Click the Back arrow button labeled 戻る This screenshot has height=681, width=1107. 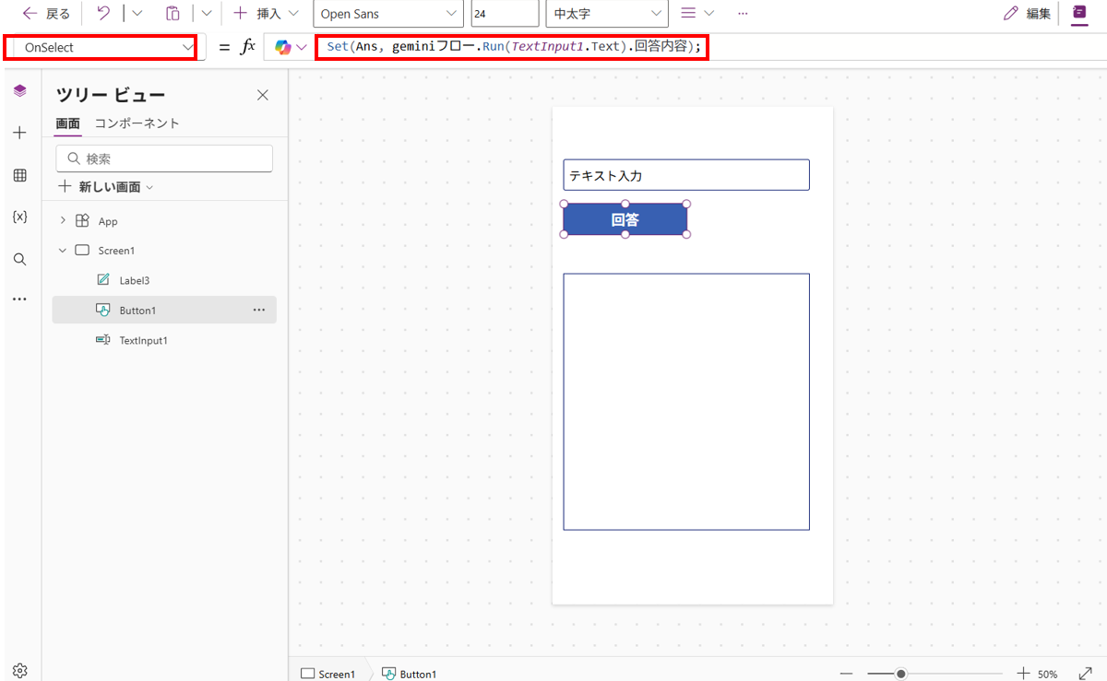(x=46, y=14)
